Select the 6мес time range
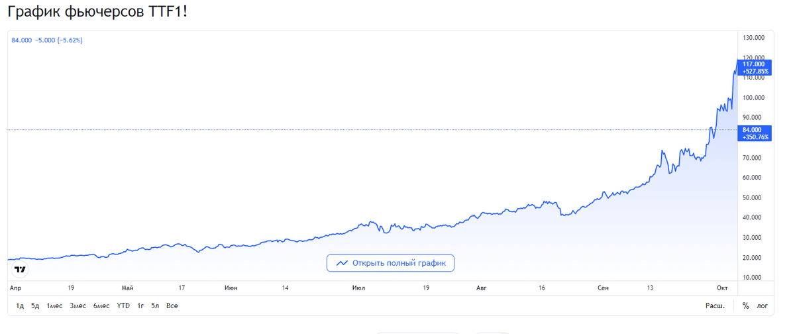 [x=101, y=306]
